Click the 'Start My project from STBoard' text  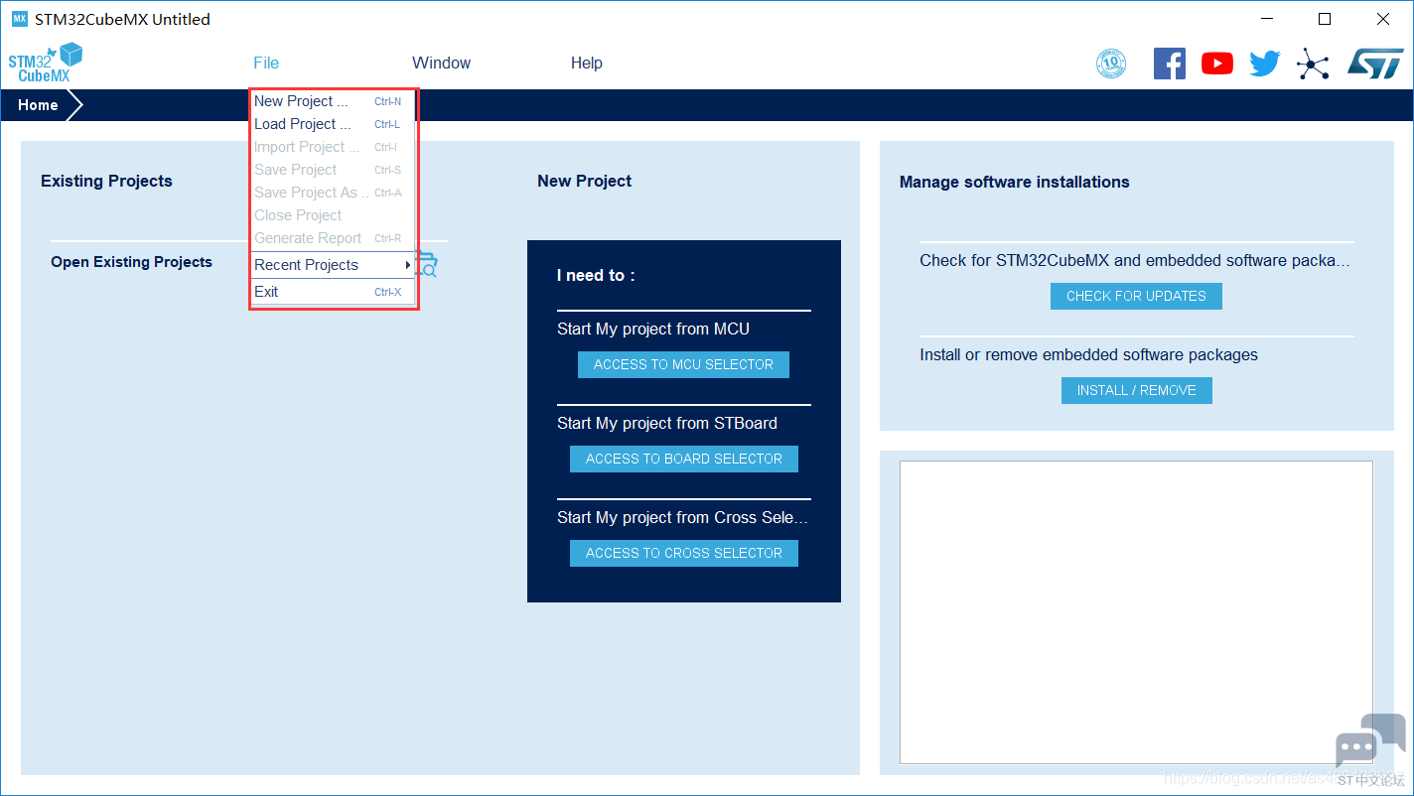(667, 423)
